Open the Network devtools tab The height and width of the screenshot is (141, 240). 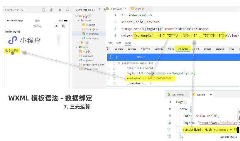(x=145, y=49)
